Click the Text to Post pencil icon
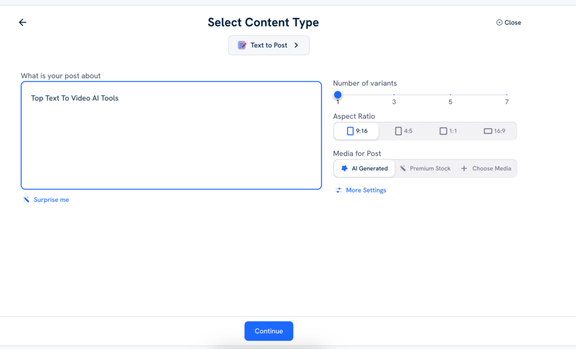Image resolution: width=576 pixels, height=349 pixels. click(242, 46)
